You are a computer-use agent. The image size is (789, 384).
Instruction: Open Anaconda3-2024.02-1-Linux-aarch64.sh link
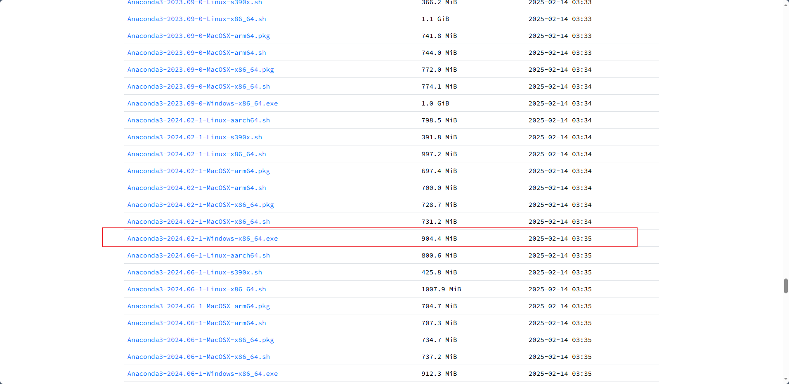[x=198, y=120]
